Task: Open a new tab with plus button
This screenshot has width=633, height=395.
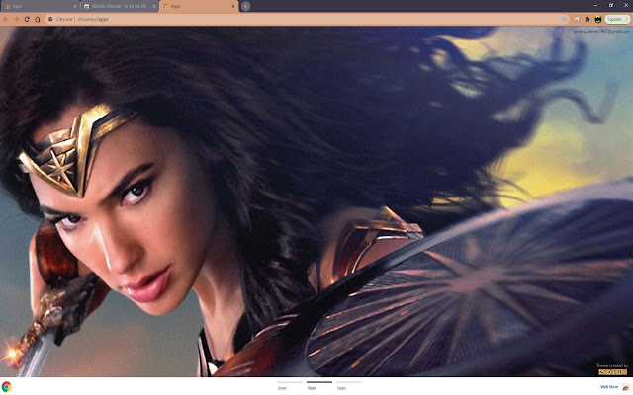Action: coord(245,6)
